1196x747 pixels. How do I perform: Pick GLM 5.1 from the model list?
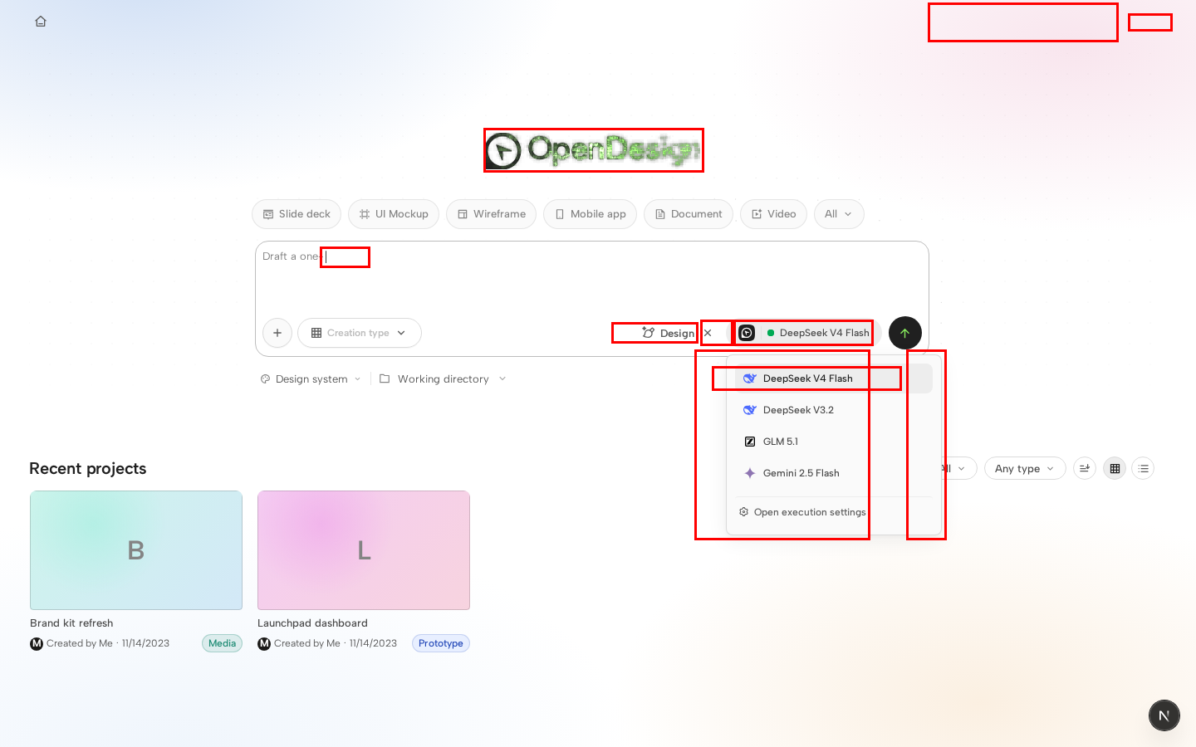coord(833,442)
